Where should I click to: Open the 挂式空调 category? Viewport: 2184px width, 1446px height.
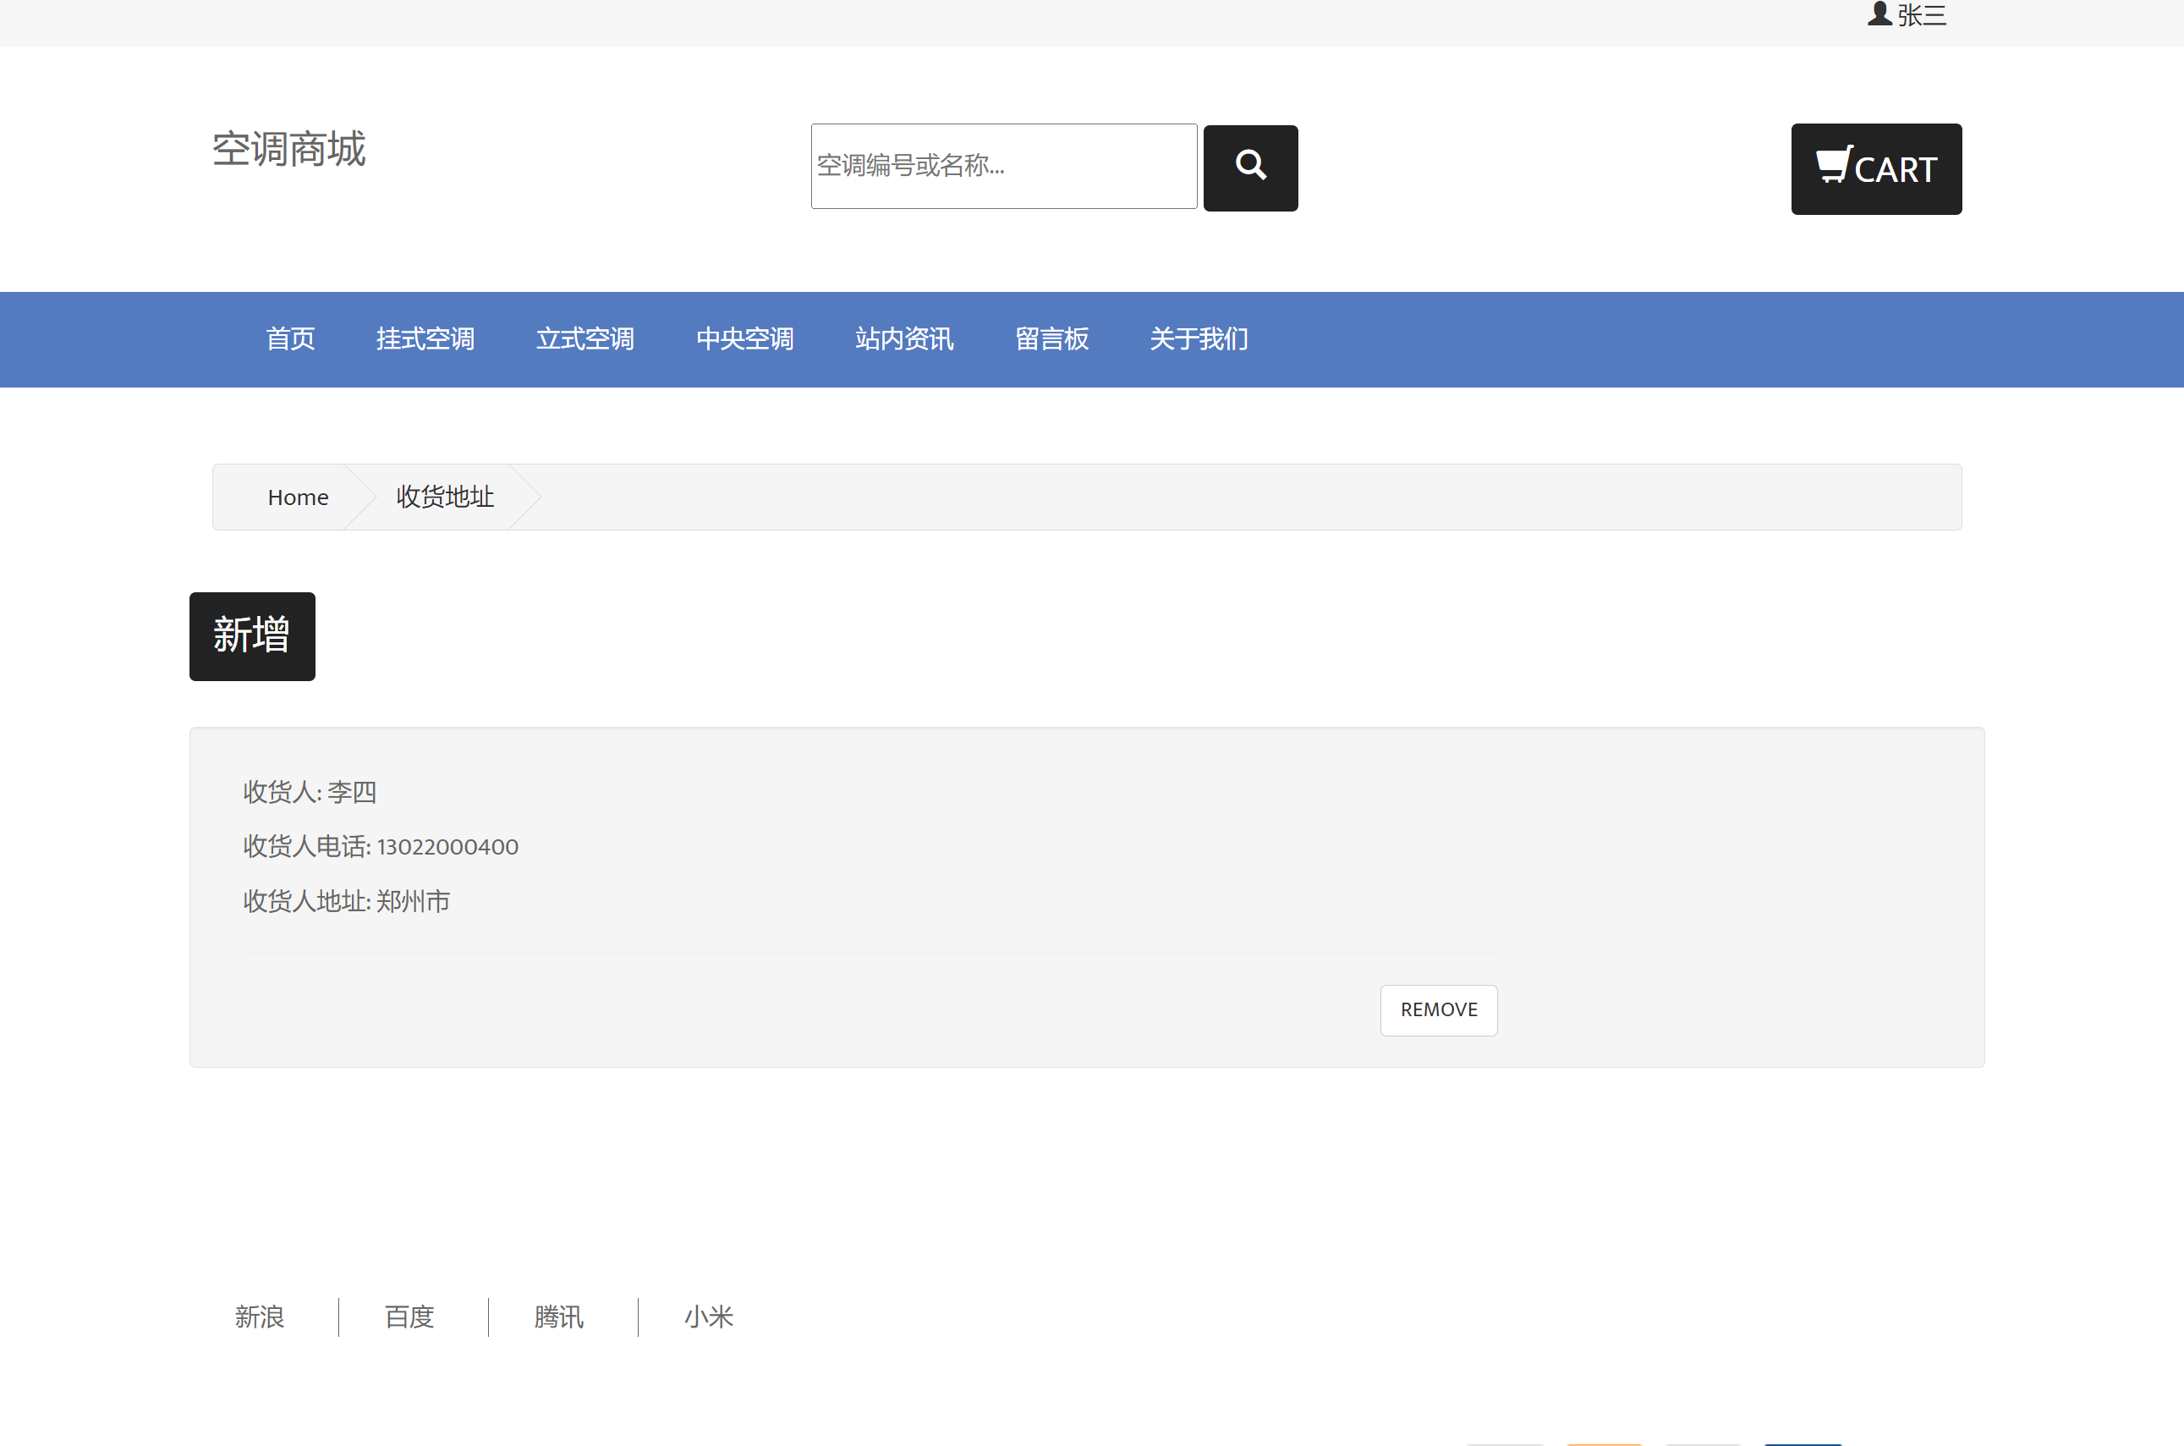[425, 339]
